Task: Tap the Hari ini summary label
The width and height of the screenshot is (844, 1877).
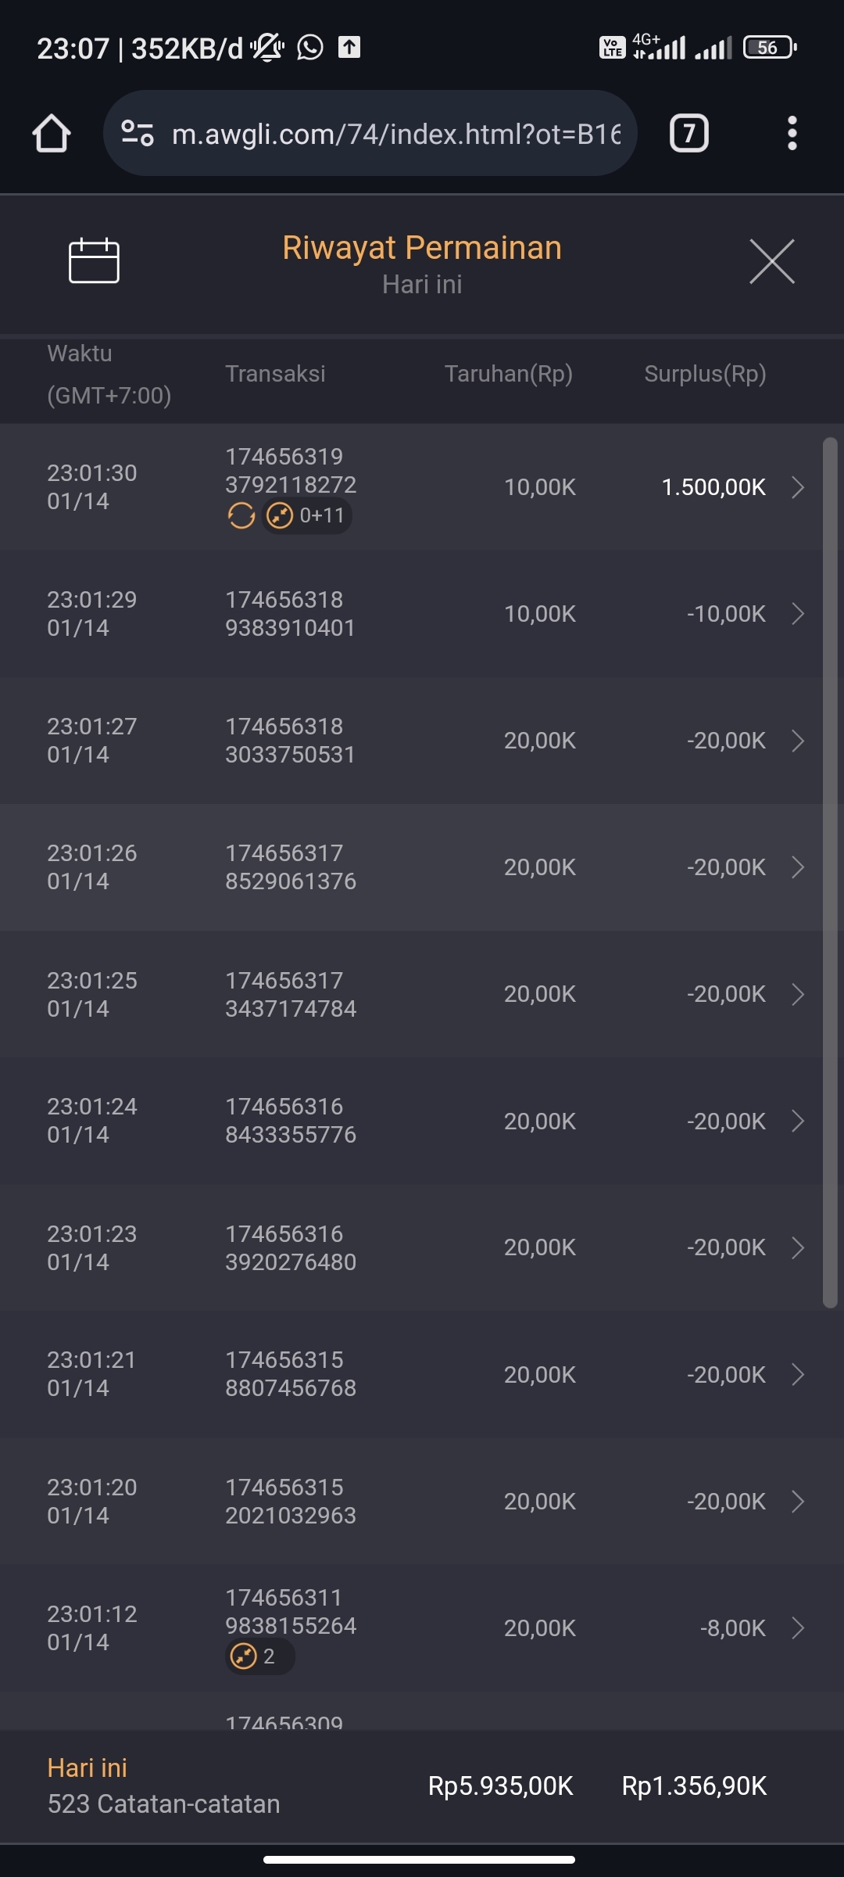Action: click(87, 1768)
